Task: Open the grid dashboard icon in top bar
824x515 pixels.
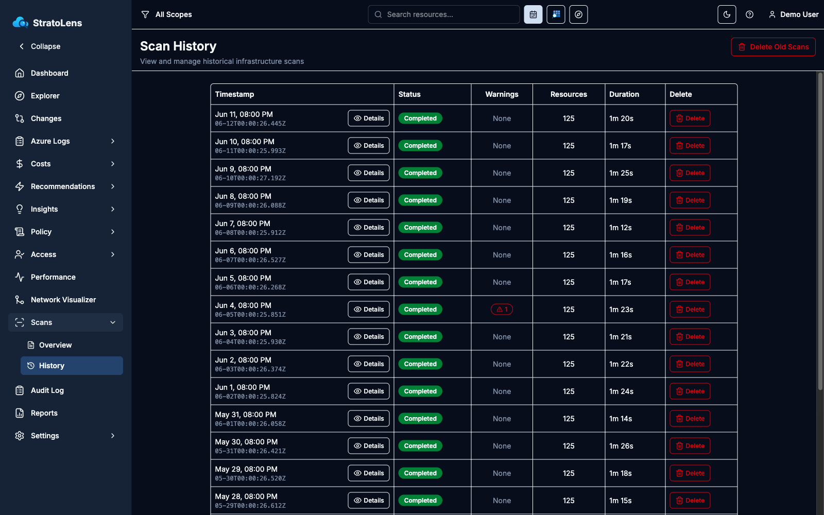Action: pos(556,14)
